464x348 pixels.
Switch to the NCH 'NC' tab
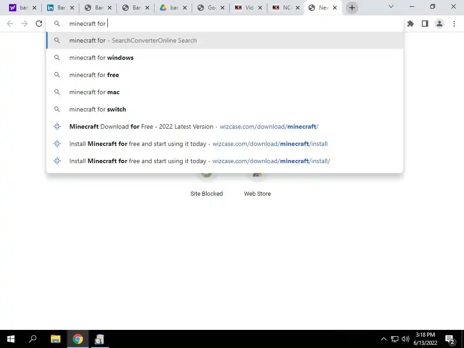[x=283, y=8]
